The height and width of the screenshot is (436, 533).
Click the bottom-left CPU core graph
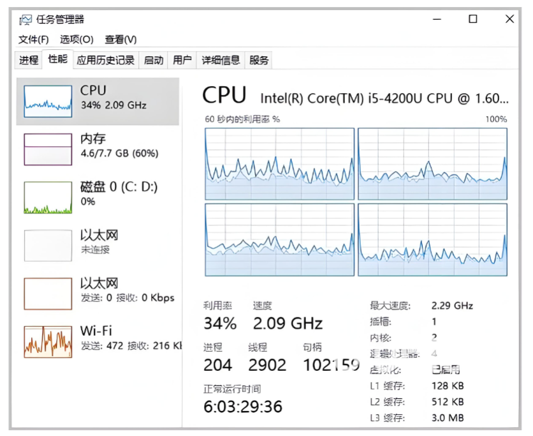point(279,240)
